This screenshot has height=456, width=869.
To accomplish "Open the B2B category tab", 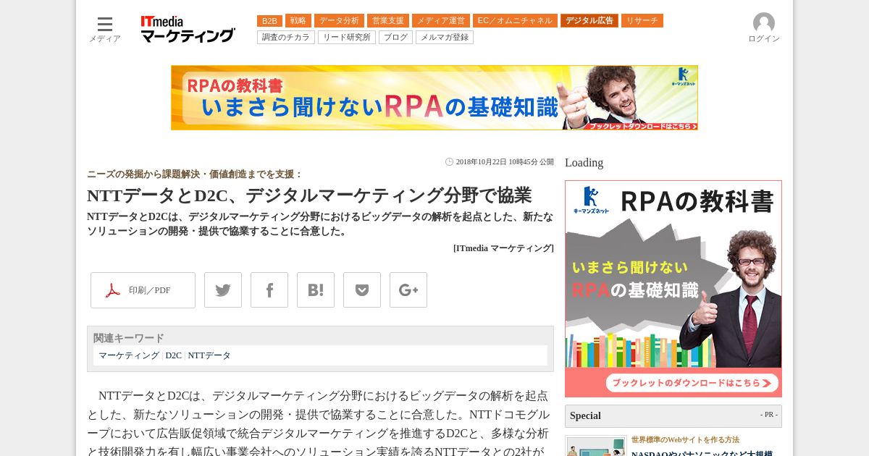I will click(269, 21).
